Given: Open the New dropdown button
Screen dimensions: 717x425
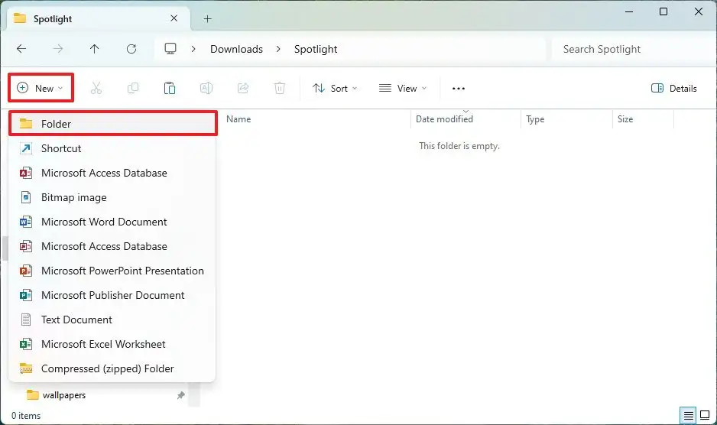Looking at the screenshot, I should click(x=41, y=88).
